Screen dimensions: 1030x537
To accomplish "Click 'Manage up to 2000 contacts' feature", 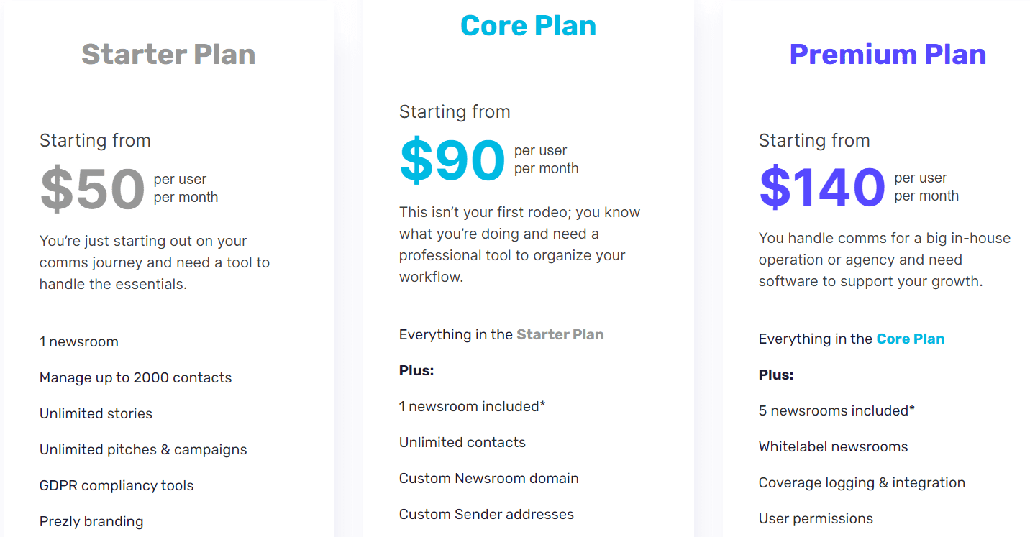I will [x=136, y=377].
